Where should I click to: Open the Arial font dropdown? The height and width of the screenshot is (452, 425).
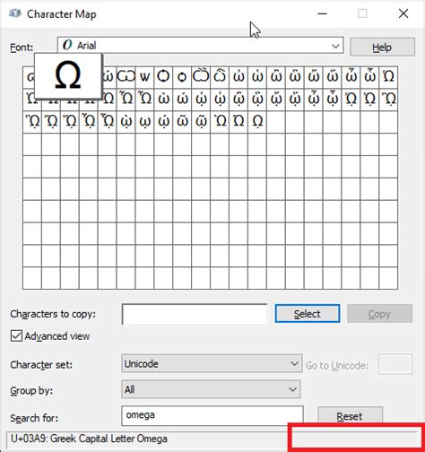coord(200,46)
